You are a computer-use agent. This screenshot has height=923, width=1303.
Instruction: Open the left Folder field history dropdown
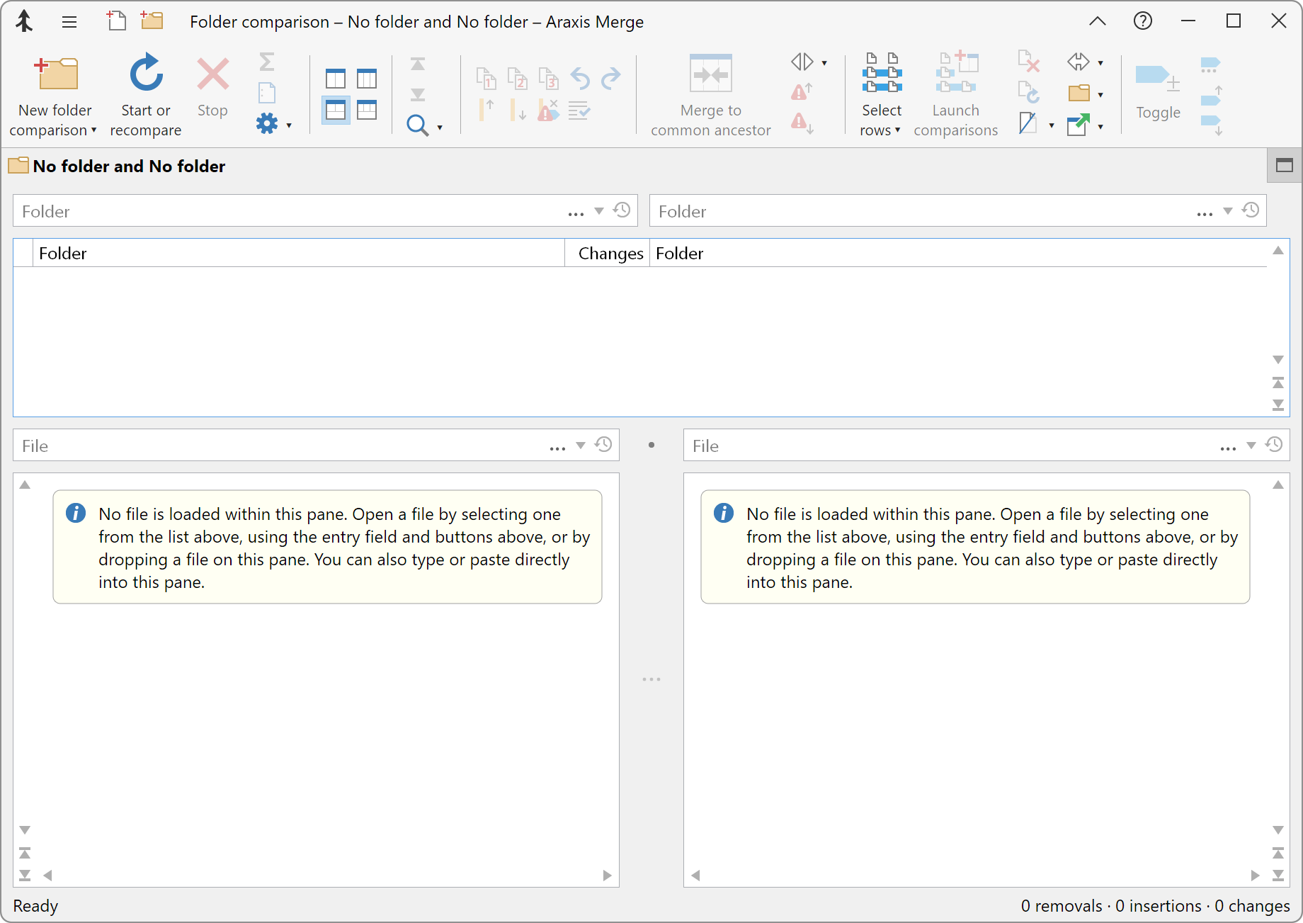coord(622,210)
